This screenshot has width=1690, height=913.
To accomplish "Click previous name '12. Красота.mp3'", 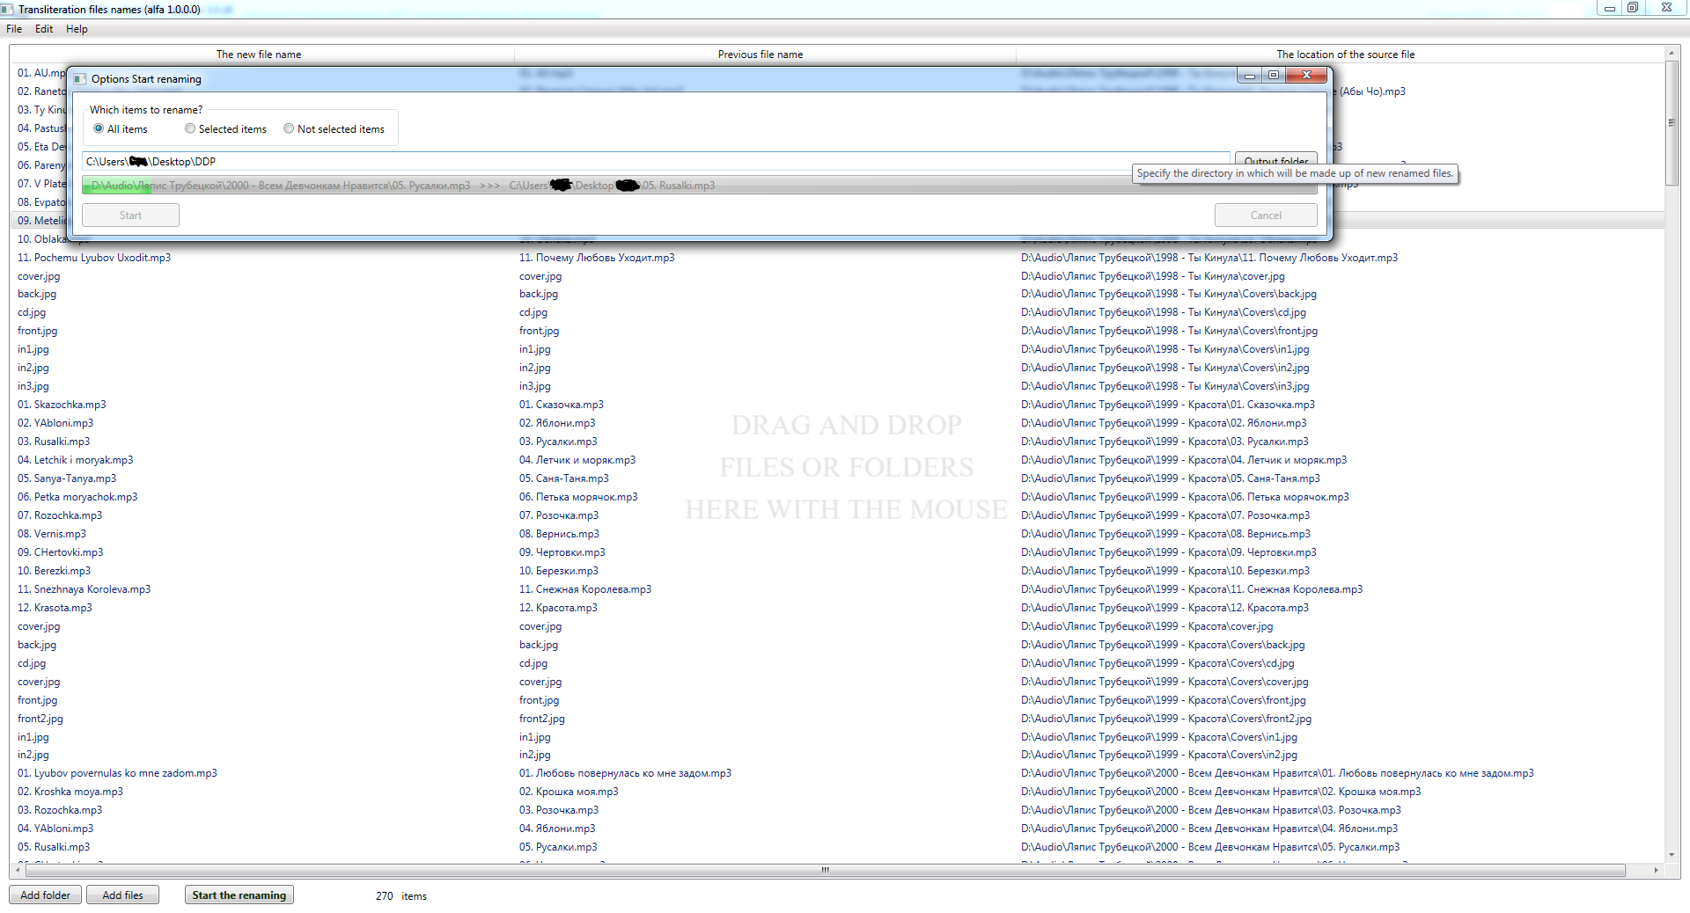I will point(558,608).
